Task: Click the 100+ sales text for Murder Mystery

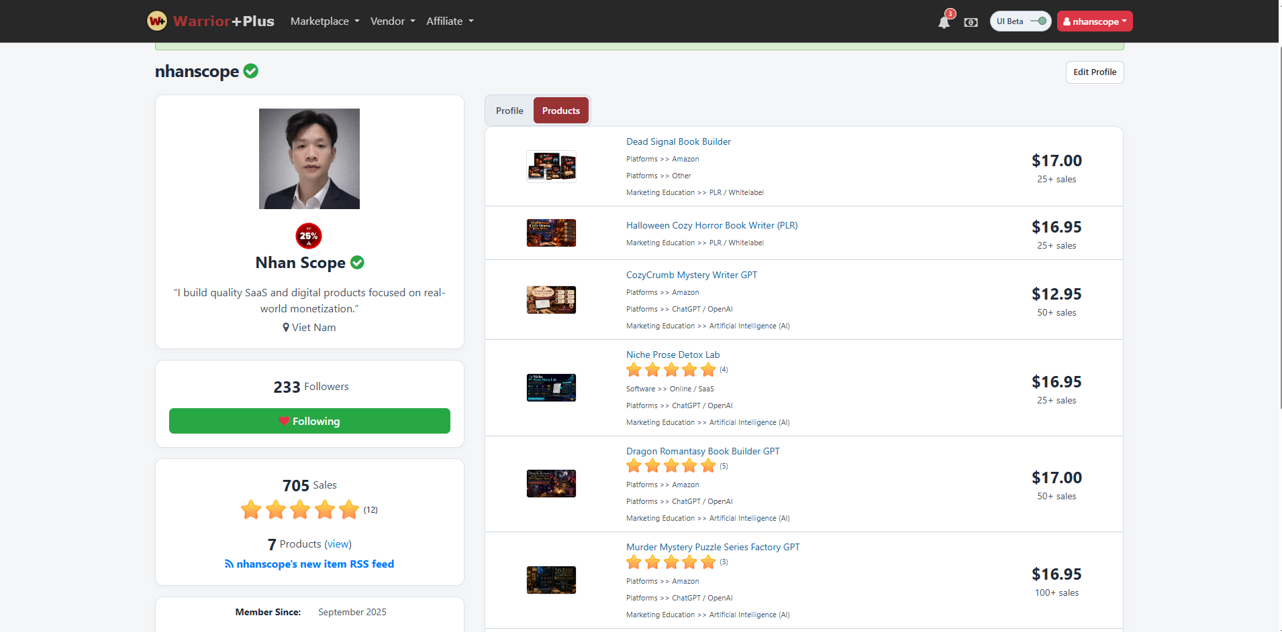Action: tap(1056, 593)
